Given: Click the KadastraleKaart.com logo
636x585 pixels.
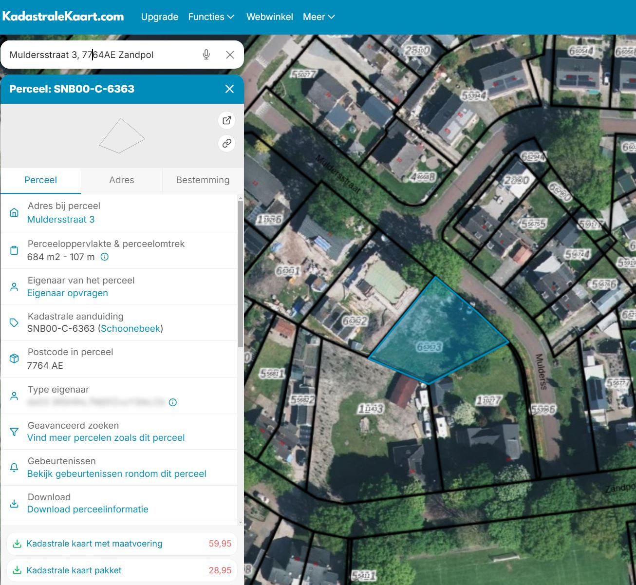Looking at the screenshot, I should point(63,17).
